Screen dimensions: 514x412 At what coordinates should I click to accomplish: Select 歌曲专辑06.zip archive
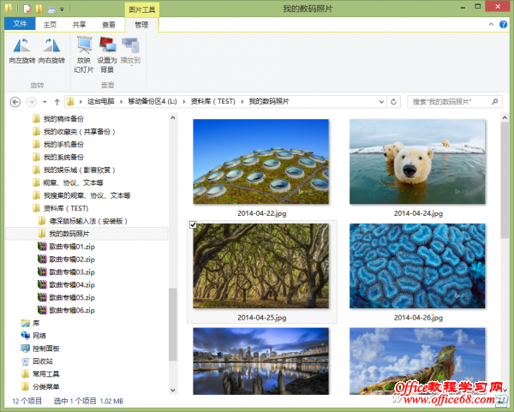pyautogui.click(x=67, y=310)
